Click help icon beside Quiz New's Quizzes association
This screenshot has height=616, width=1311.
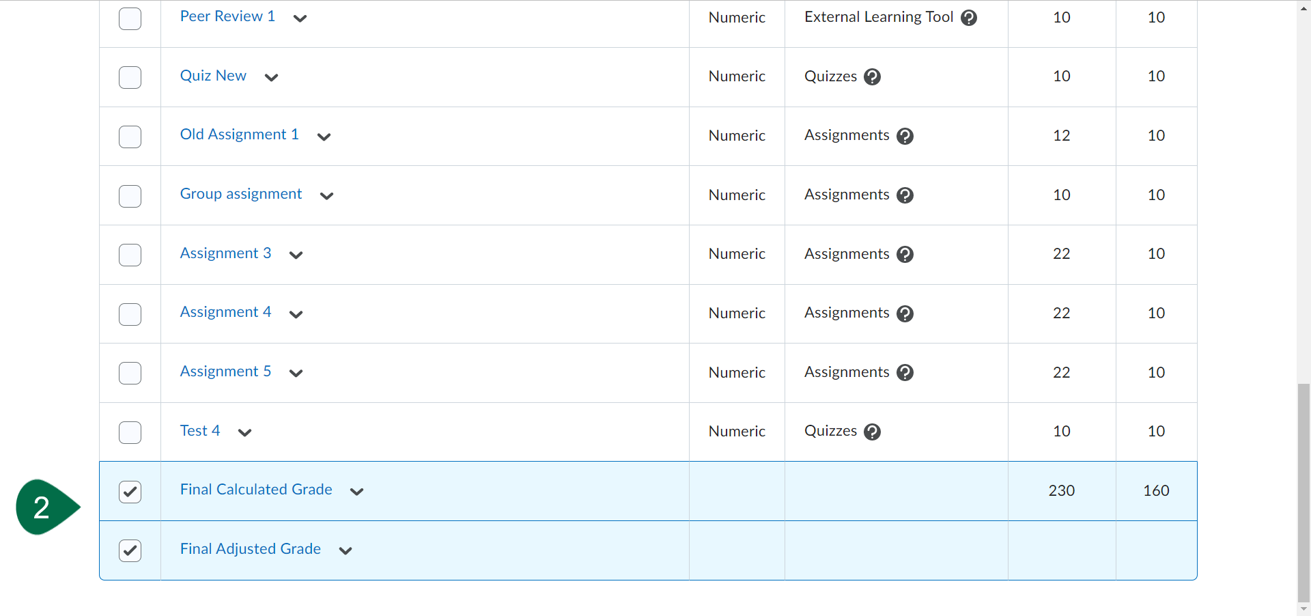point(872,77)
